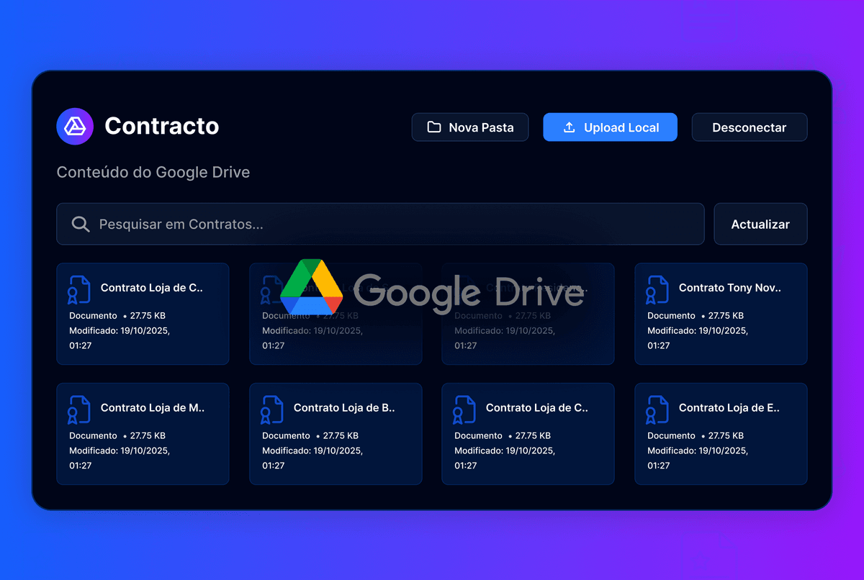Image resolution: width=864 pixels, height=580 pixels.
Task: Click the Contracto app logo icon
Action: [x=75, y=126]
